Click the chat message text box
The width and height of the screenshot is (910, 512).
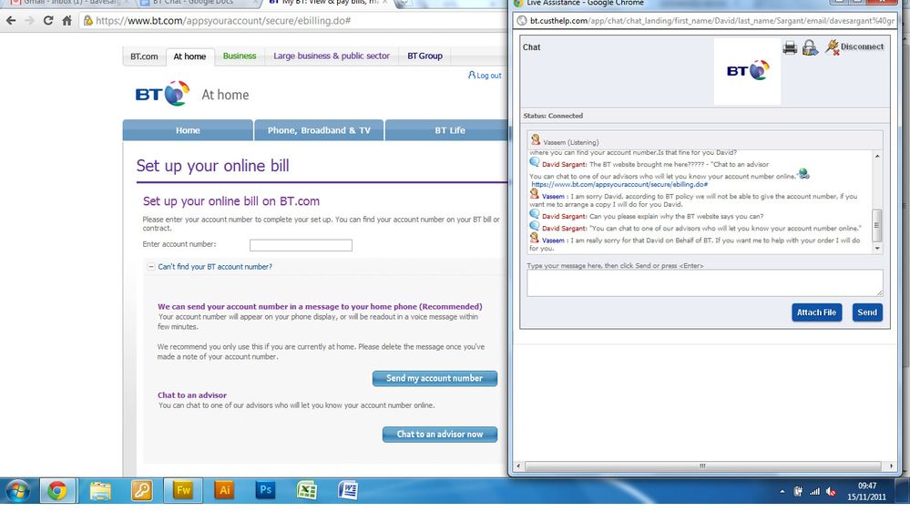pos(704,282)
